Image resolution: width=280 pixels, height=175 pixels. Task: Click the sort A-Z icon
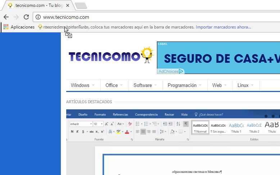pyautogui.click(x=178, y=124)
